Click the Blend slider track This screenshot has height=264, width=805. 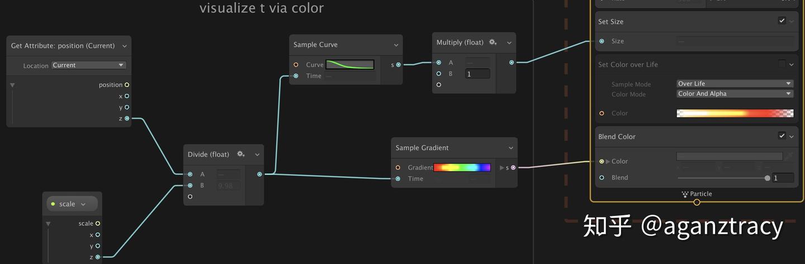coord(721,178)
